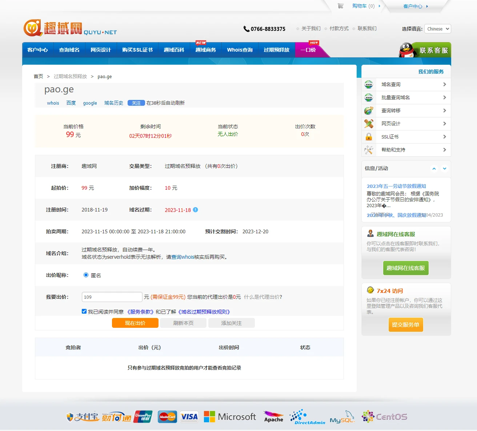Select the 匿名 radio button

[x=86, y=275]
